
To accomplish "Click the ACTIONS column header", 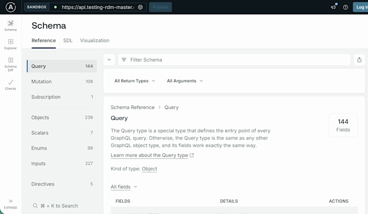I will (339, 201).
